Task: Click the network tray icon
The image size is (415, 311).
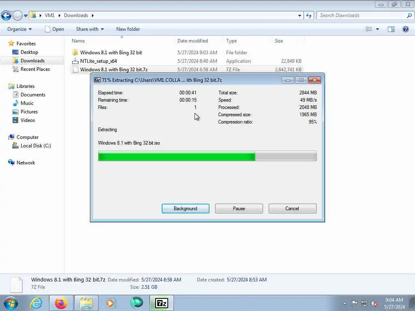Action: click(364, 303)
